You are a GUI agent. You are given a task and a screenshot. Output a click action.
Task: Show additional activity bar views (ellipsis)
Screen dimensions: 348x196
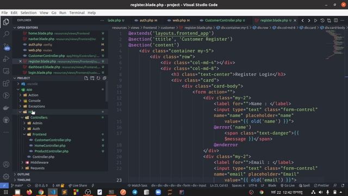point(6,132)
